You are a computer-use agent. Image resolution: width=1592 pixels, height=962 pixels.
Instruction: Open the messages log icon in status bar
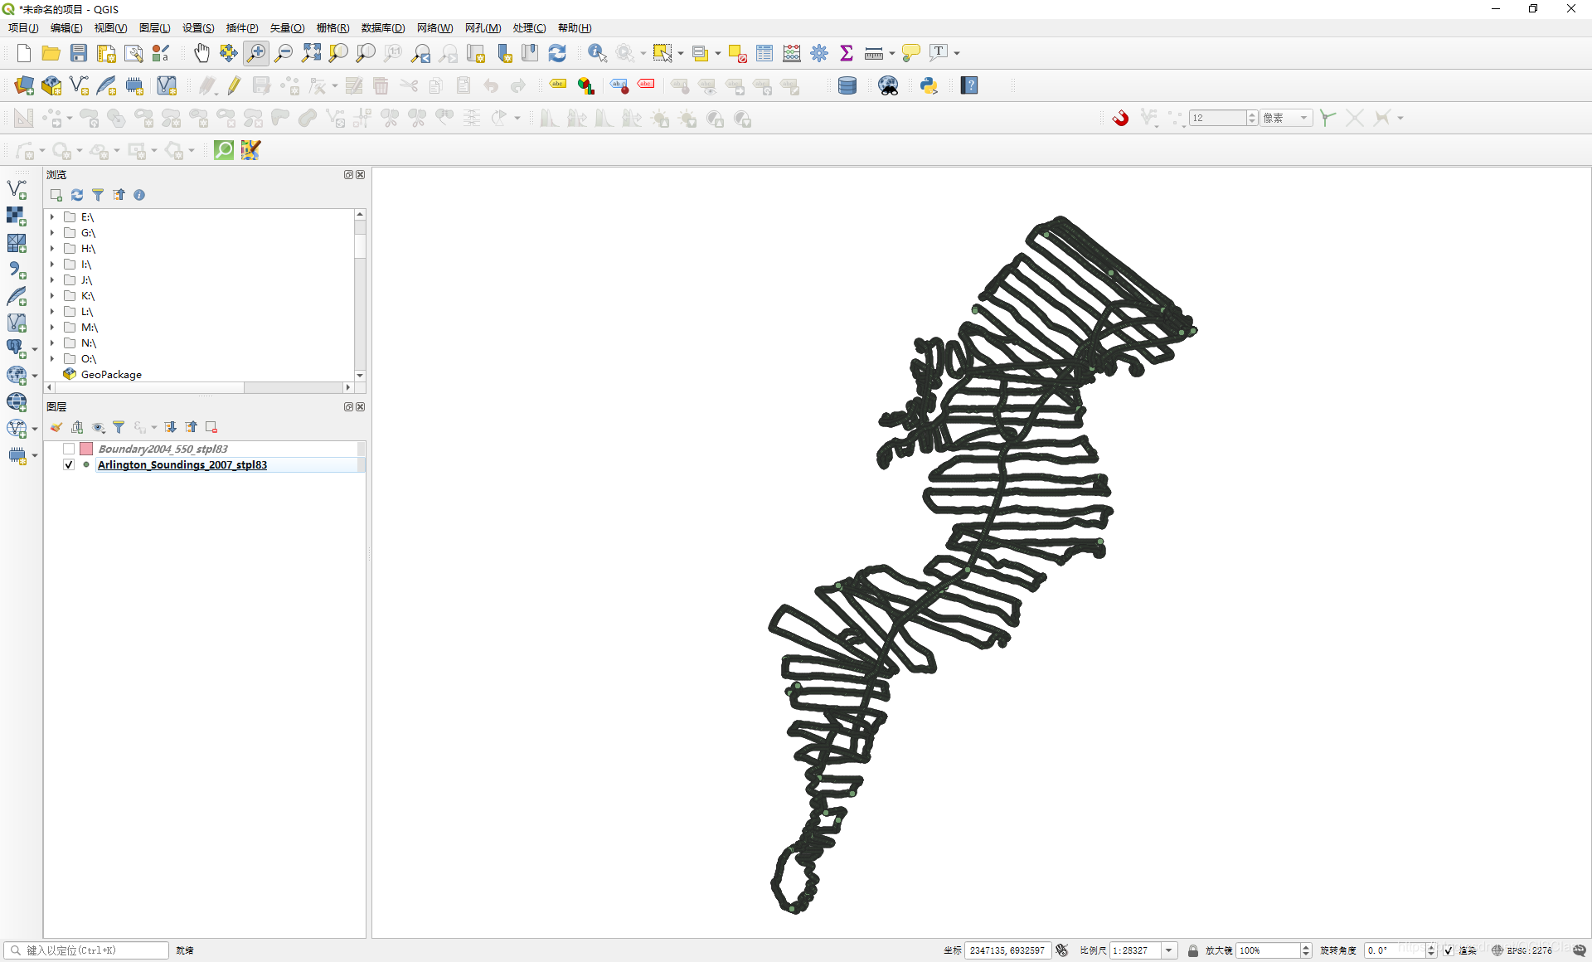(x=1580, y=950)
